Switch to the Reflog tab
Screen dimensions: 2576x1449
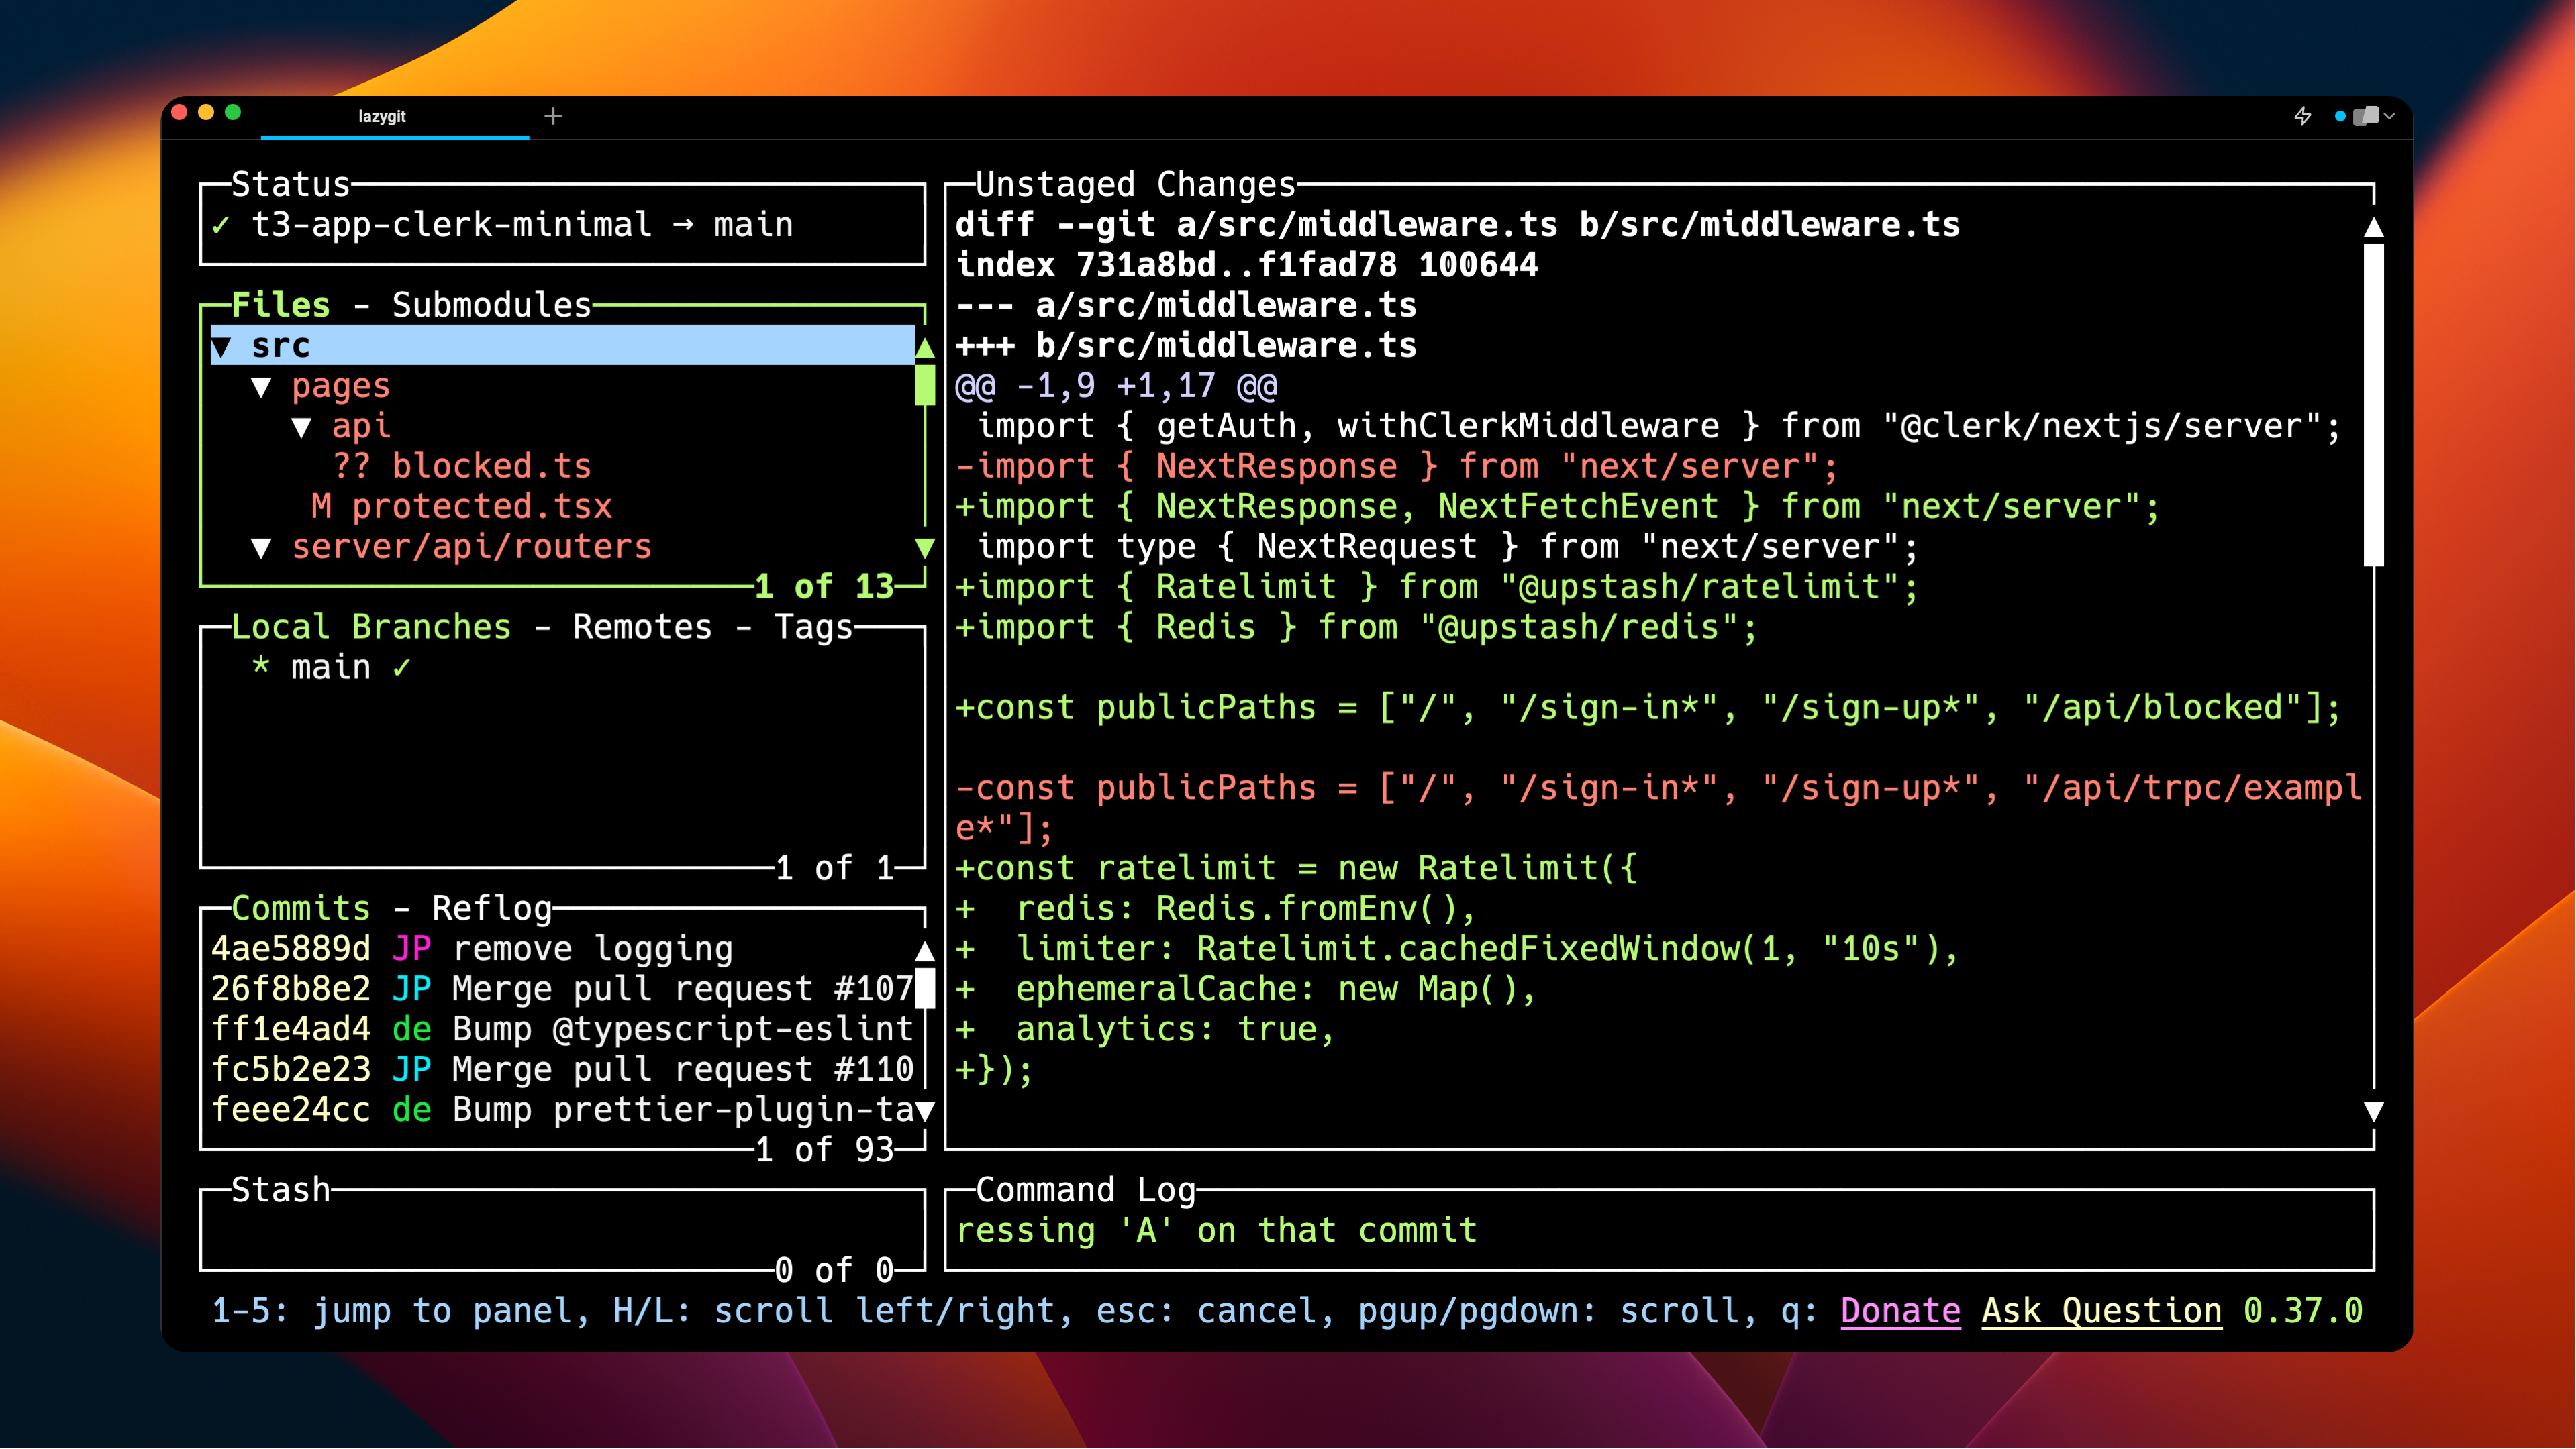coord(492,908)
